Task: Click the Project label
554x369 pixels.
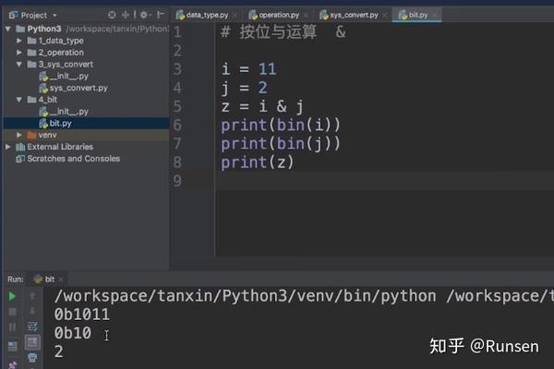Action: pyautogui.click(x=33, y=16)
